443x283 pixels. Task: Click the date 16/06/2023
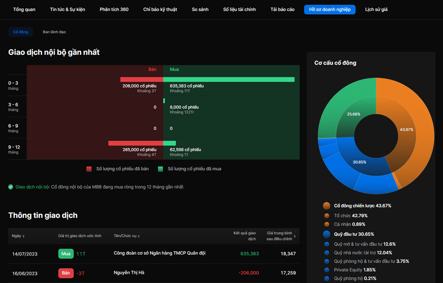click(25, 273)
